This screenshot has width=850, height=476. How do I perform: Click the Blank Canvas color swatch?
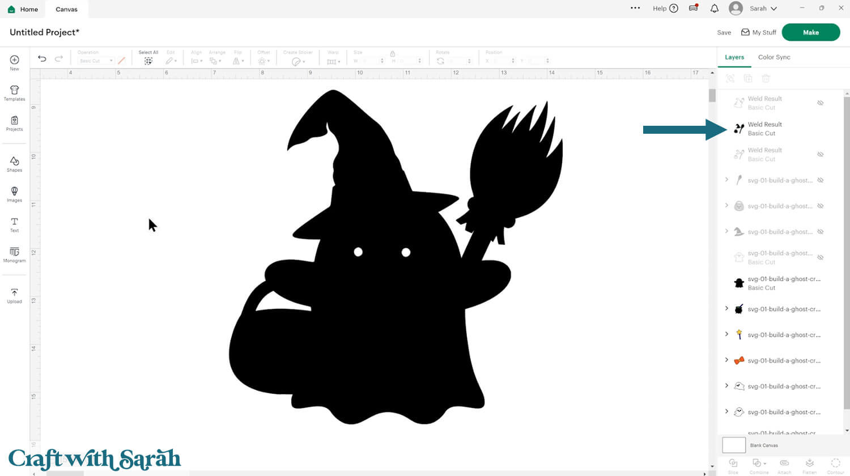(x=734, y=445)
